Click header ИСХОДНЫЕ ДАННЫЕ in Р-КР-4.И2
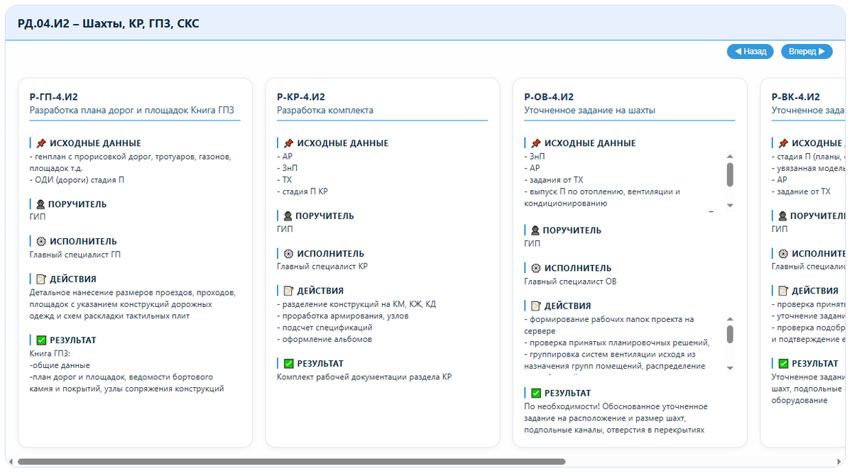Image resolution: width=852 pixels, height=473 pixels. pos(343,143)
